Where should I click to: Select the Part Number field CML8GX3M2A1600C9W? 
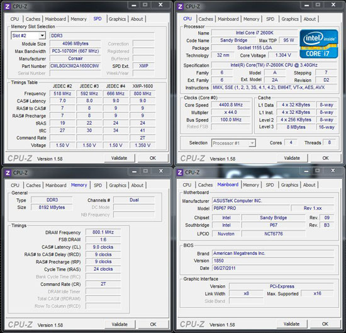[x=75, y=66]
